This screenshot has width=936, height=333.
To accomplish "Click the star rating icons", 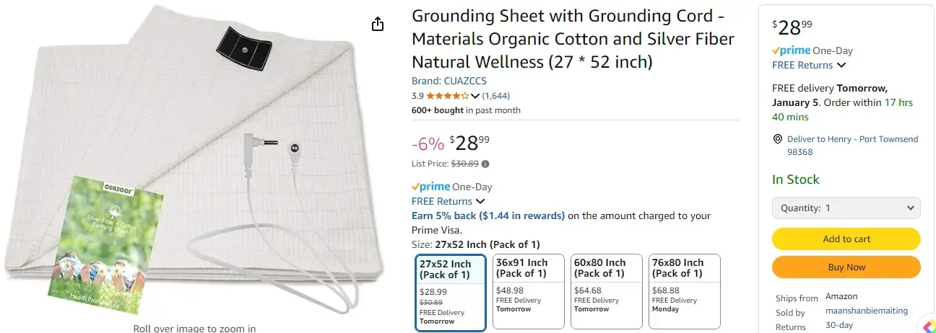I will pyautogui.click(x=447, y=96).
